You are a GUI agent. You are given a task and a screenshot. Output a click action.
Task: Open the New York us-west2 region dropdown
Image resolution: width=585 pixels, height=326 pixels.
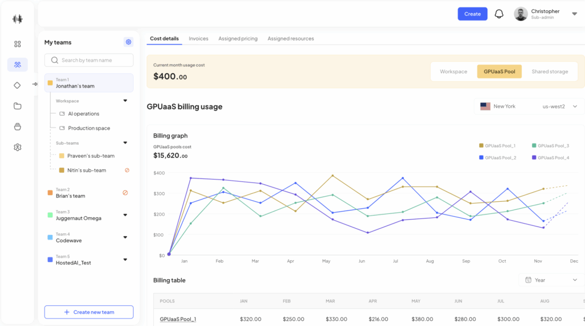point(528,106)
